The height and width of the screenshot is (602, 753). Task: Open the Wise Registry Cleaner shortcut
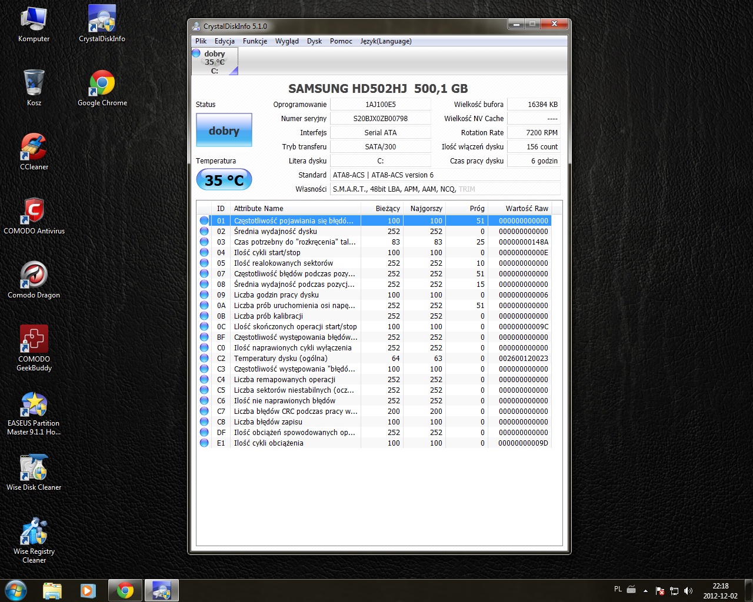point(34,540)
